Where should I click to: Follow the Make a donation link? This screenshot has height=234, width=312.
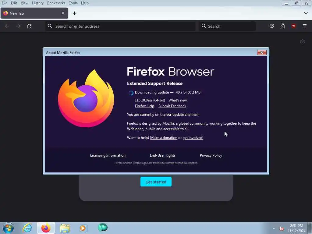pyautogui.click(x=164, y=138)
